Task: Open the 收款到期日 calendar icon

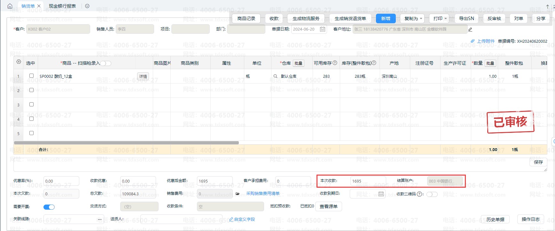Action: (x=381, y=194)
